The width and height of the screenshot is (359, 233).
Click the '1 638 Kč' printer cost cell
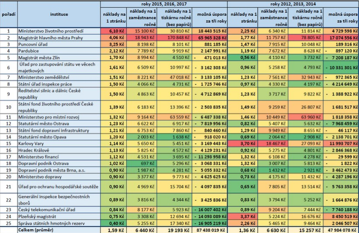174,137
